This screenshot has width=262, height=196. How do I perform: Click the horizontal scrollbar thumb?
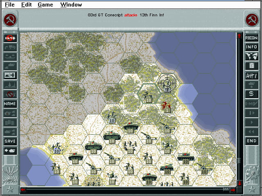[x=226, y=189]
